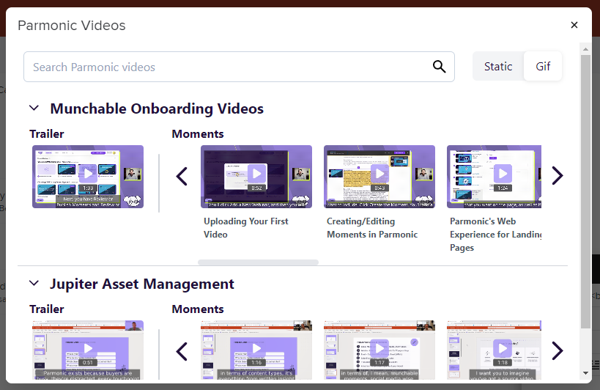
Task: Close the Parmonic Videos dialog
Action: (574, 25)
